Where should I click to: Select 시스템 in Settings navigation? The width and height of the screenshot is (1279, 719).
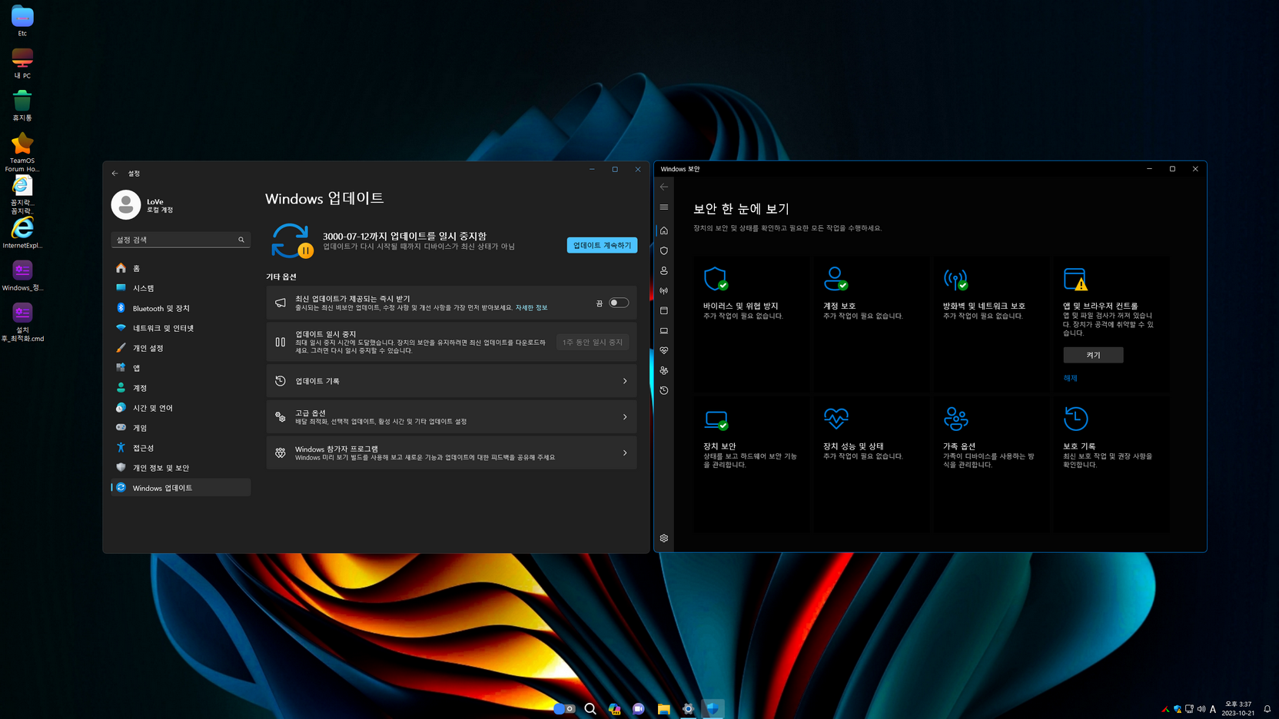click(x=181, y=288)
